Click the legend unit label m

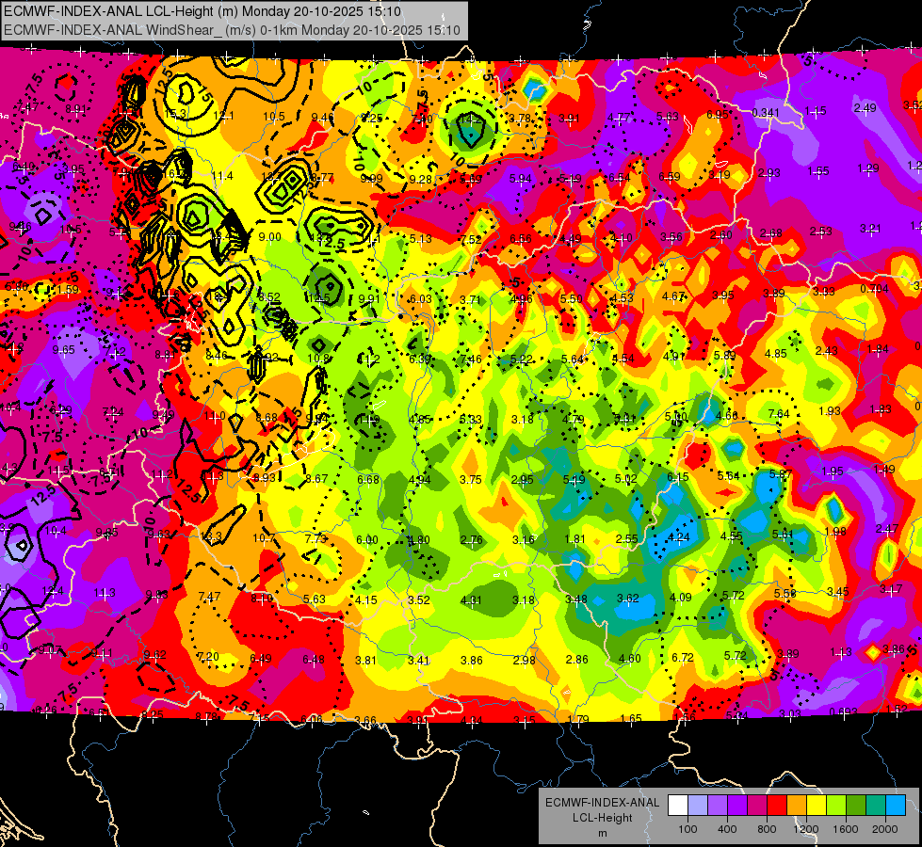click(602, 833)
